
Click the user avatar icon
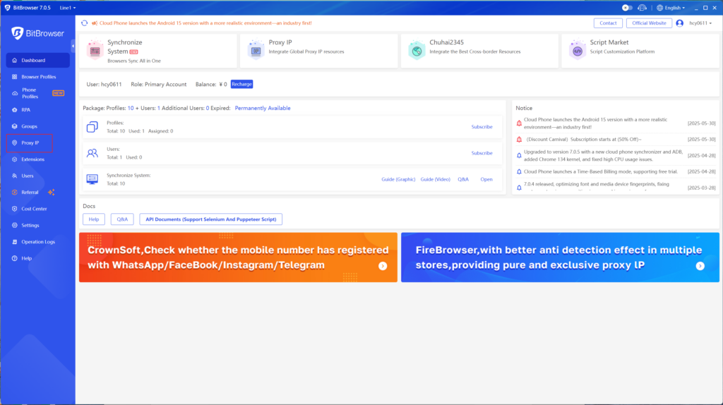click(680, 23)
